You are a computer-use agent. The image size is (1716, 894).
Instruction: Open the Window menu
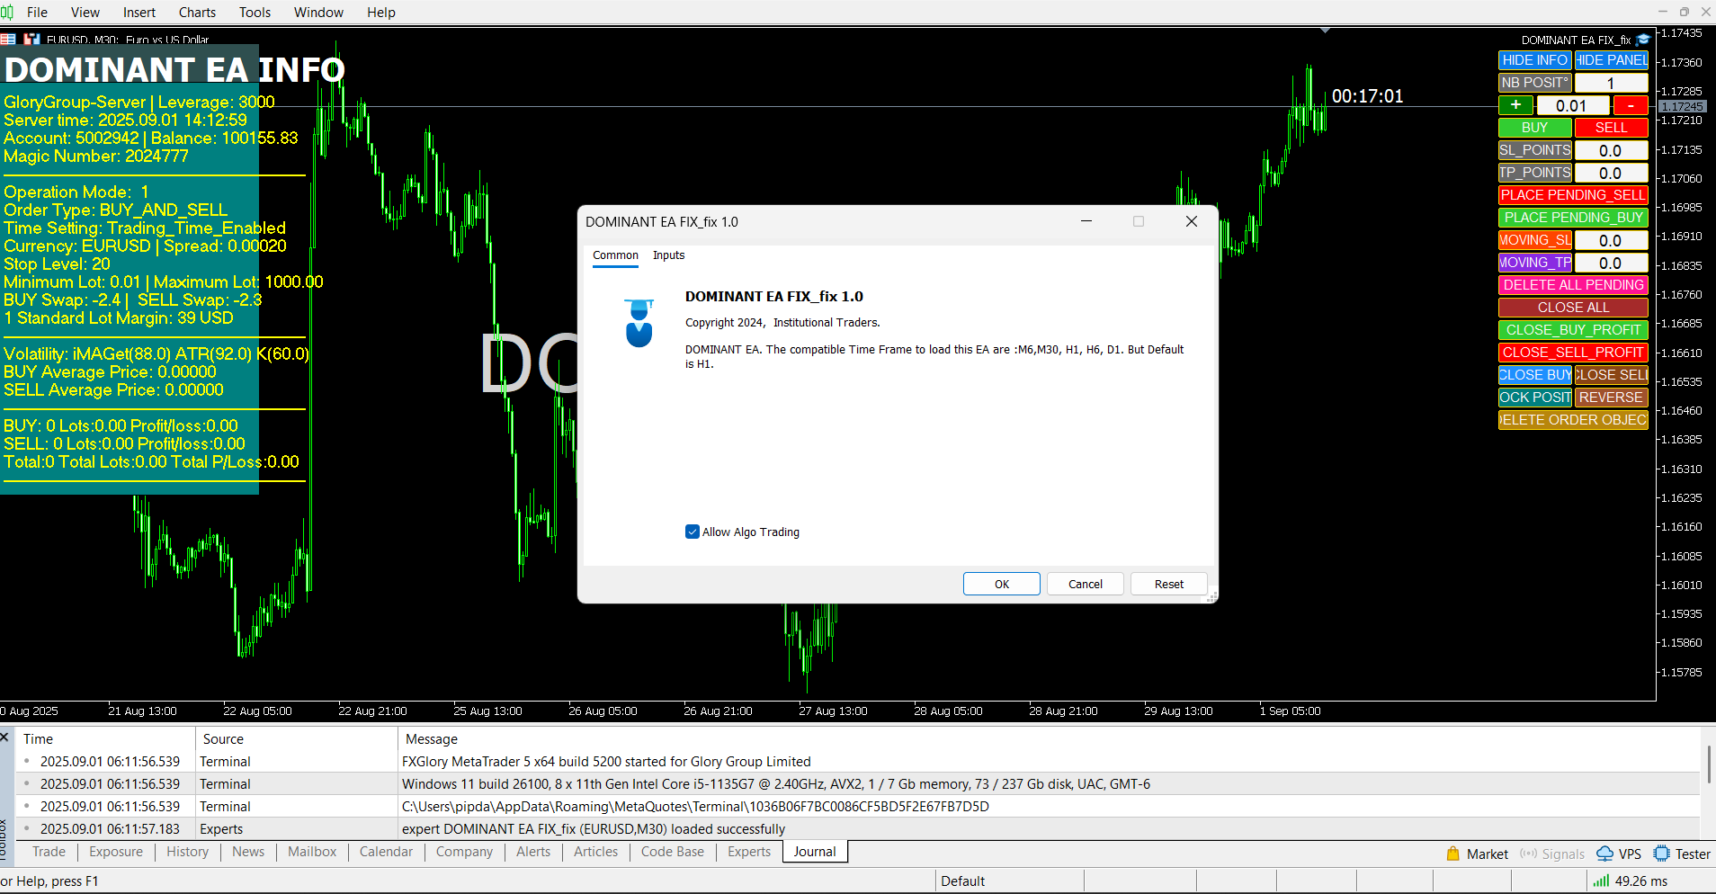pos(318,12)
